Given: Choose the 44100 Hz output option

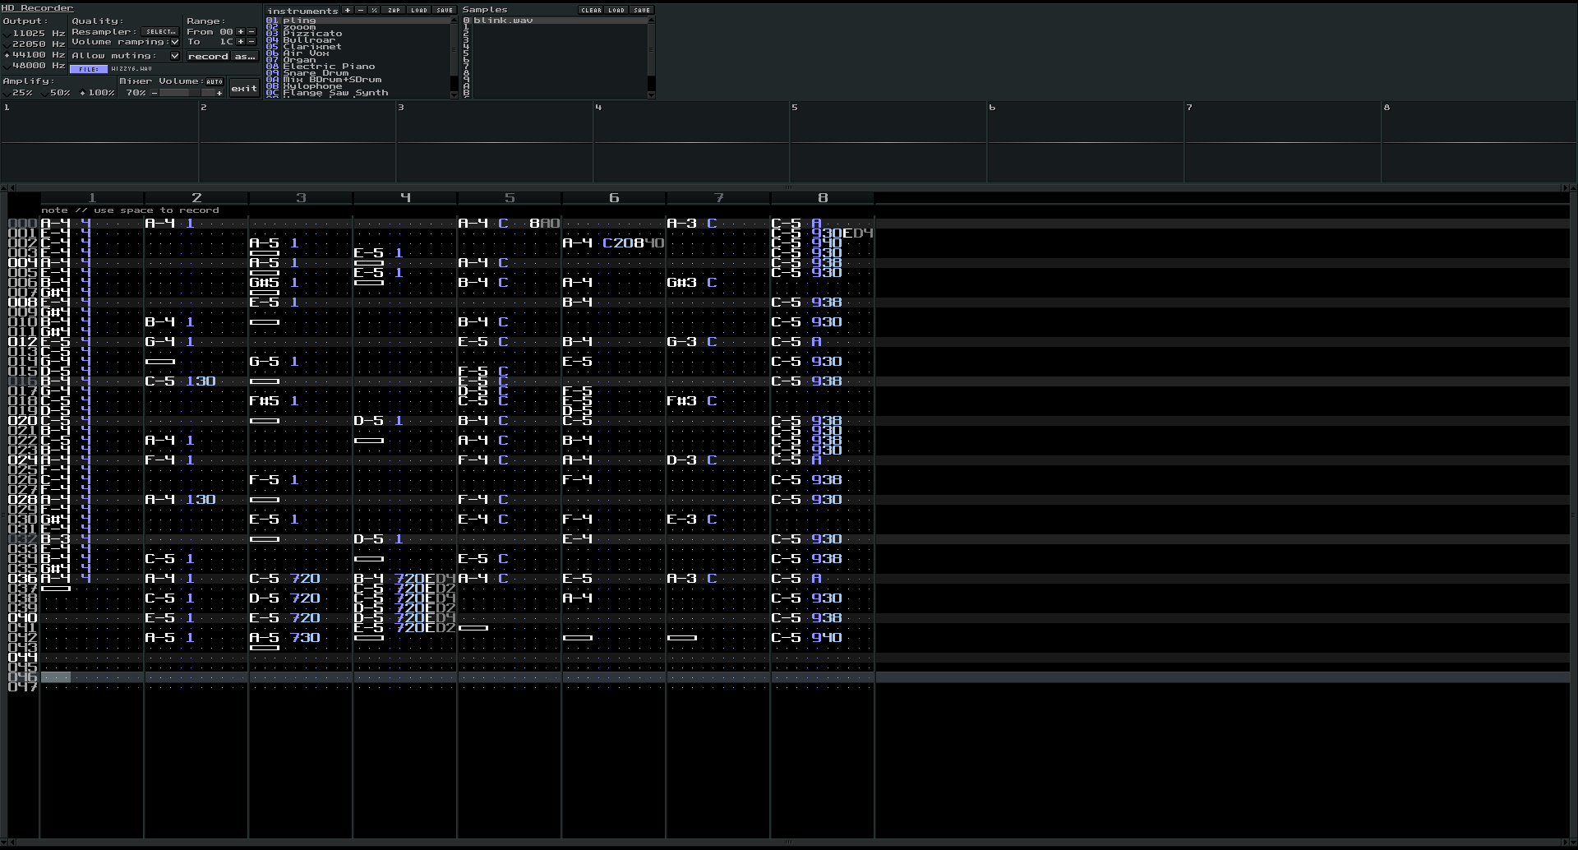Looking at the screenshot, I should point(35,54).
